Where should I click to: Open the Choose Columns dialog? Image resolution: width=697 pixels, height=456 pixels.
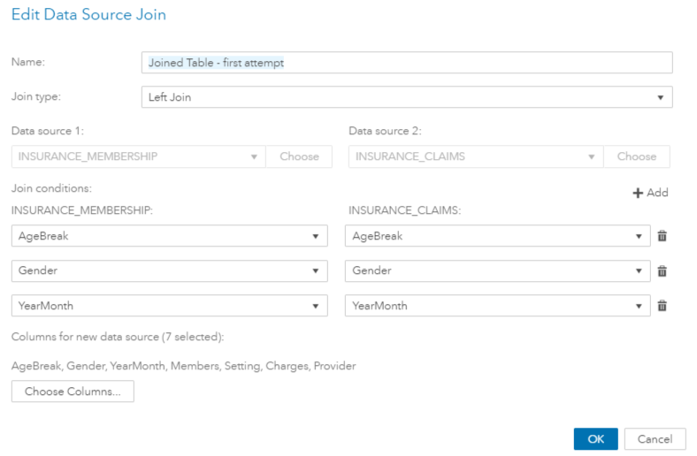point(73,391)
